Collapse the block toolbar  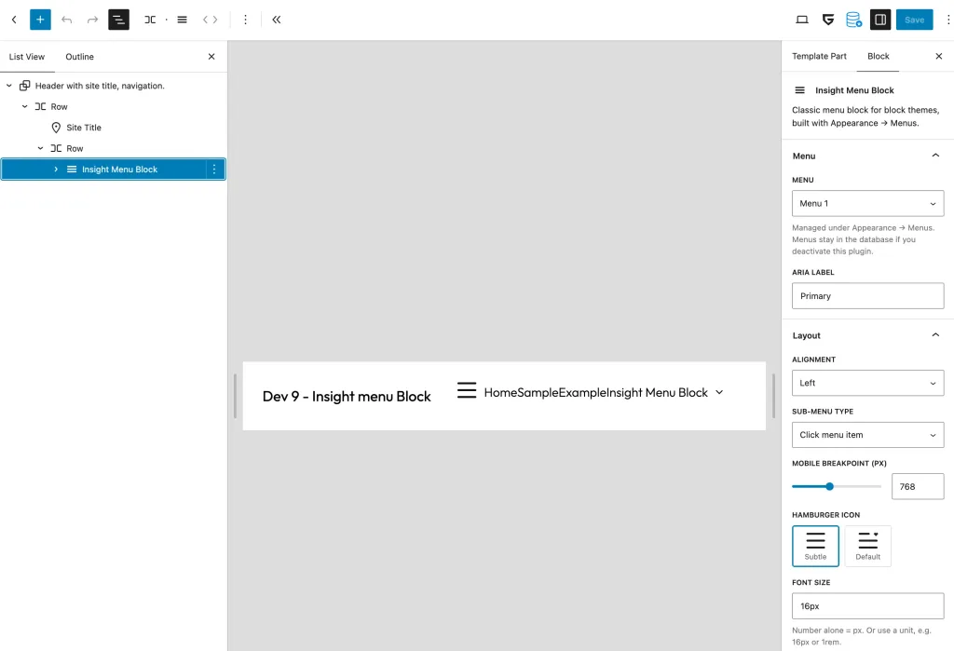pos(276,20)
